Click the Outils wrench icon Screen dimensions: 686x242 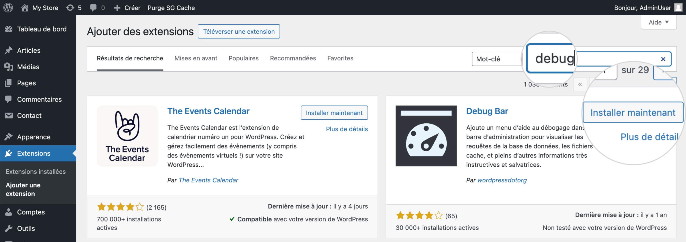9,228
